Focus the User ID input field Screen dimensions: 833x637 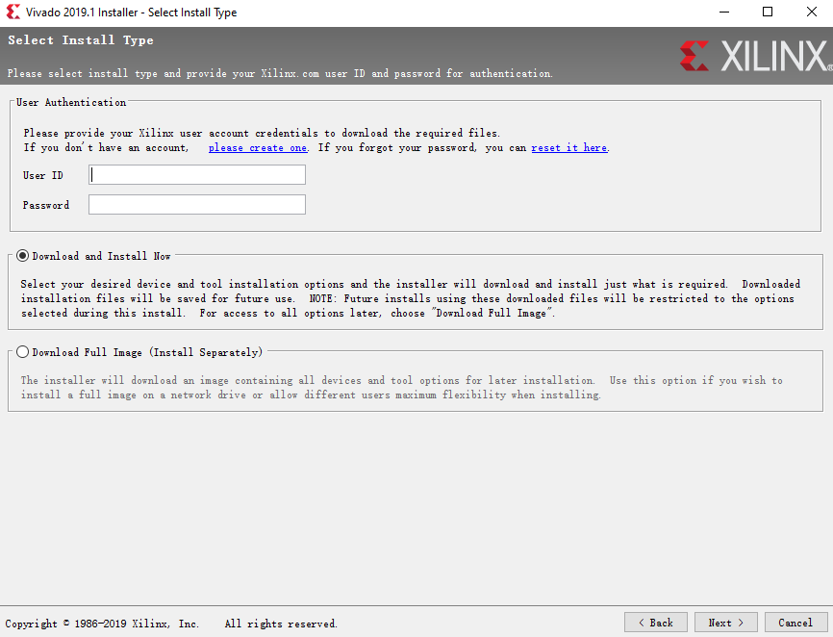(x=197, y=175)
